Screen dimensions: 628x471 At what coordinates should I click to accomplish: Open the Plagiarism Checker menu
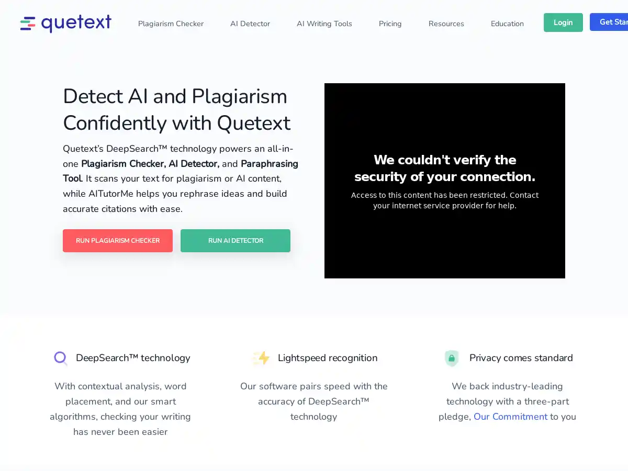(171, 24)
